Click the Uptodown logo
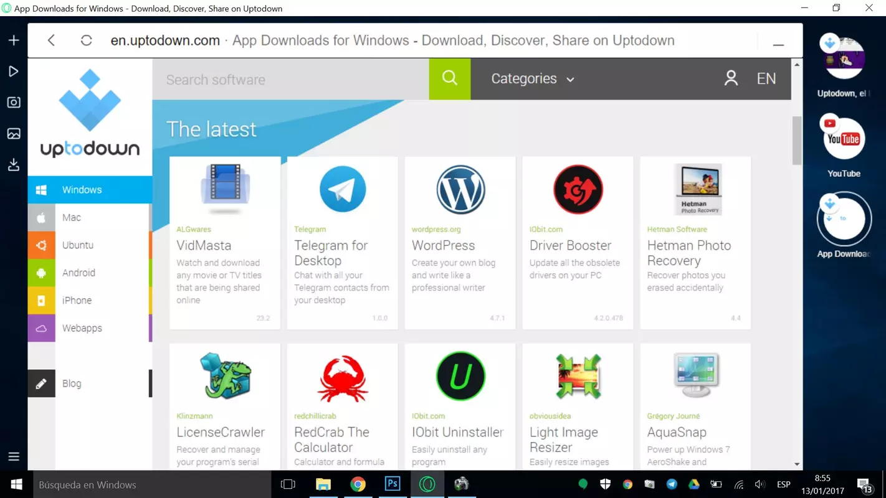The height and width of the screenshot is (498, 886). pyautogui.click(x=90, y=113)
